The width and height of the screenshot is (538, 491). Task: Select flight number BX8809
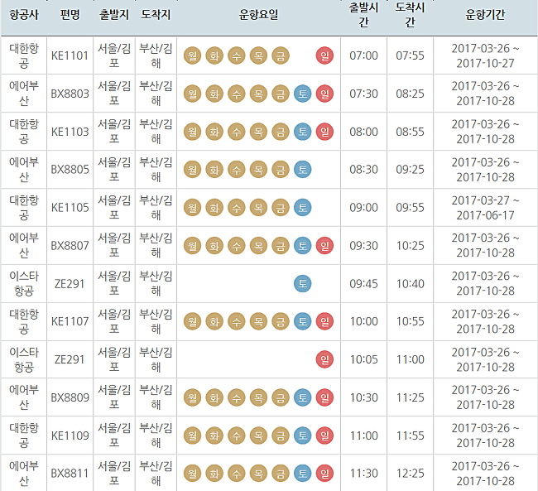pyautogui.click(x=70, y=398)
